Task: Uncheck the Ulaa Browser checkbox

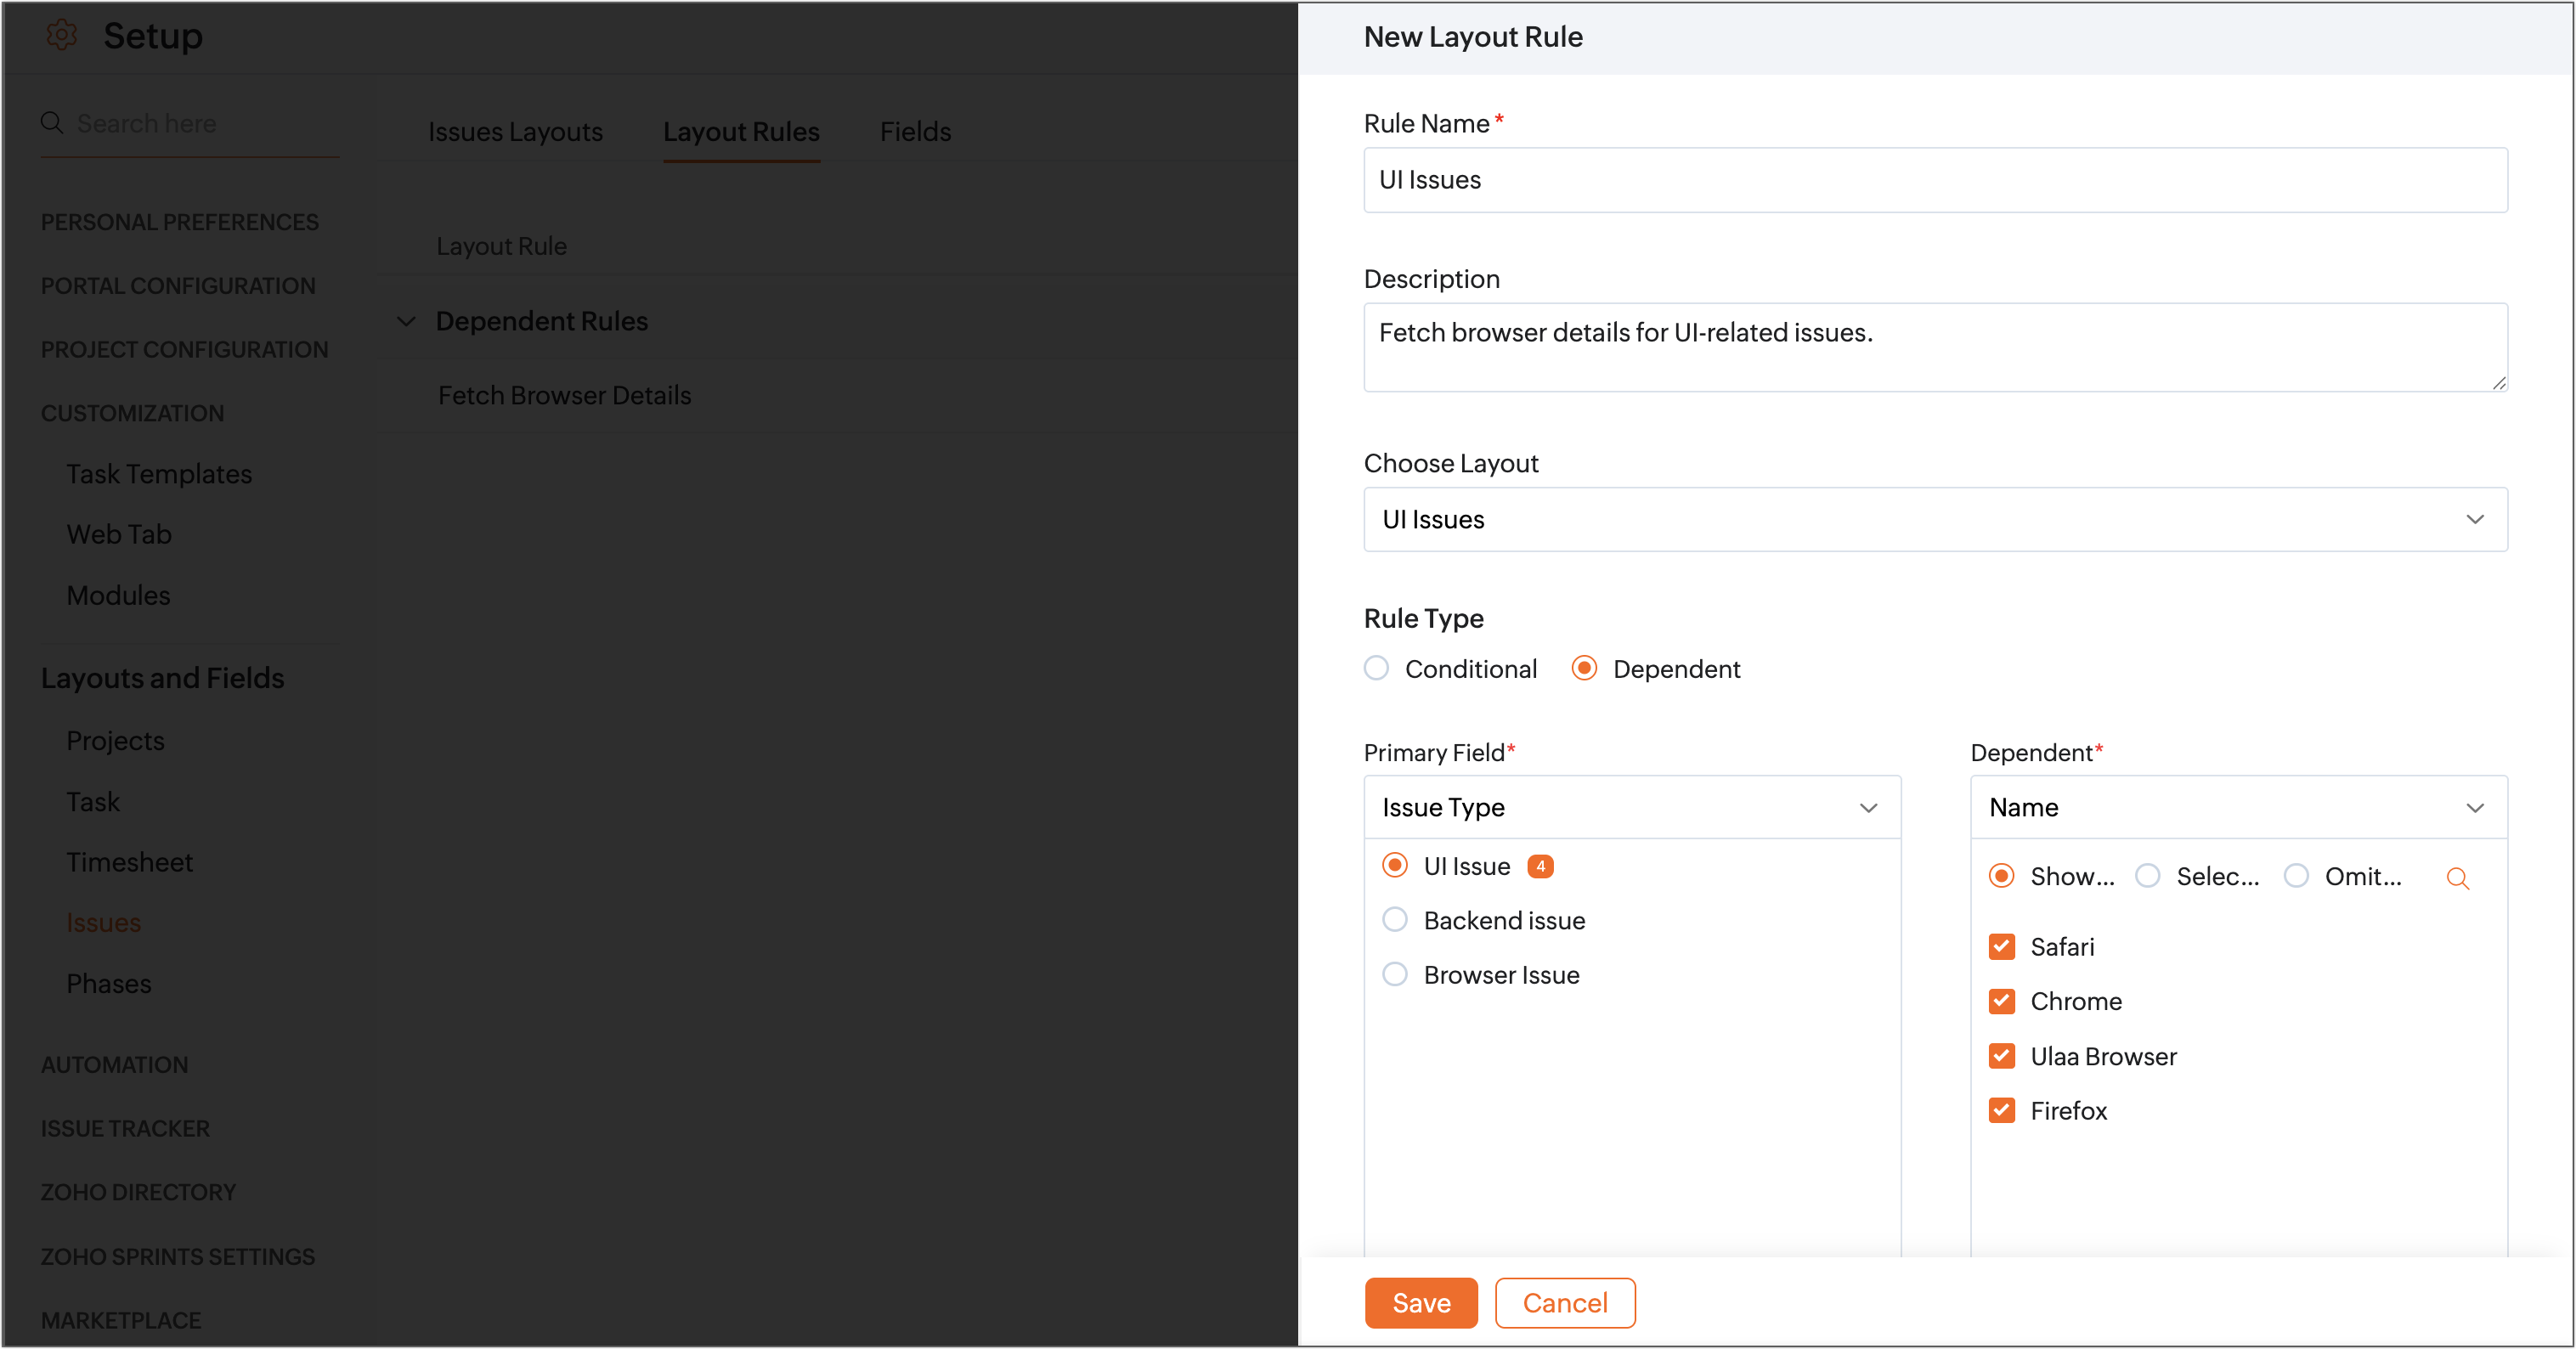Action: pyautogui.click(x=2002, y=1056)
